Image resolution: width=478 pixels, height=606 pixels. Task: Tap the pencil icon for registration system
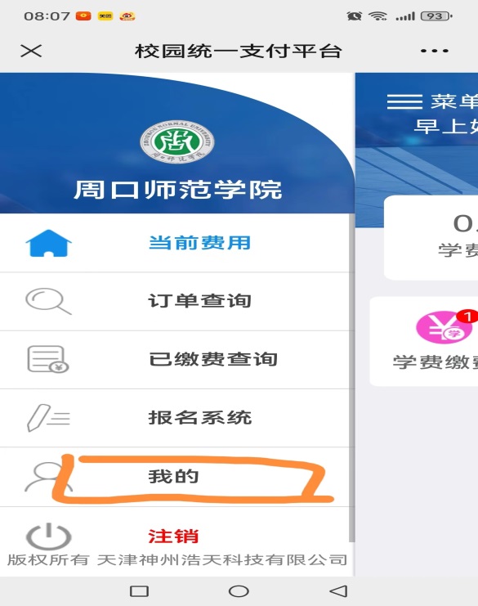pyautogui.click(x=48, y=418)
